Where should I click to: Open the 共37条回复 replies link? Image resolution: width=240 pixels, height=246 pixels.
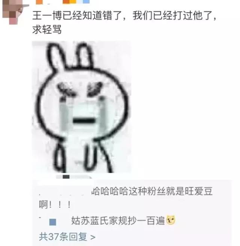(x=63, y=236)
